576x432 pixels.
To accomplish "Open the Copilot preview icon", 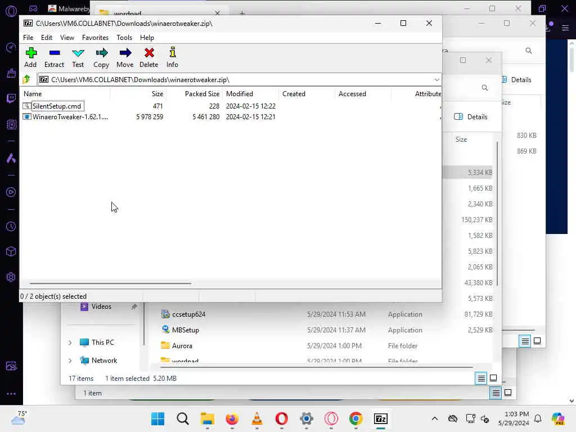I will (x=558, y=418).
